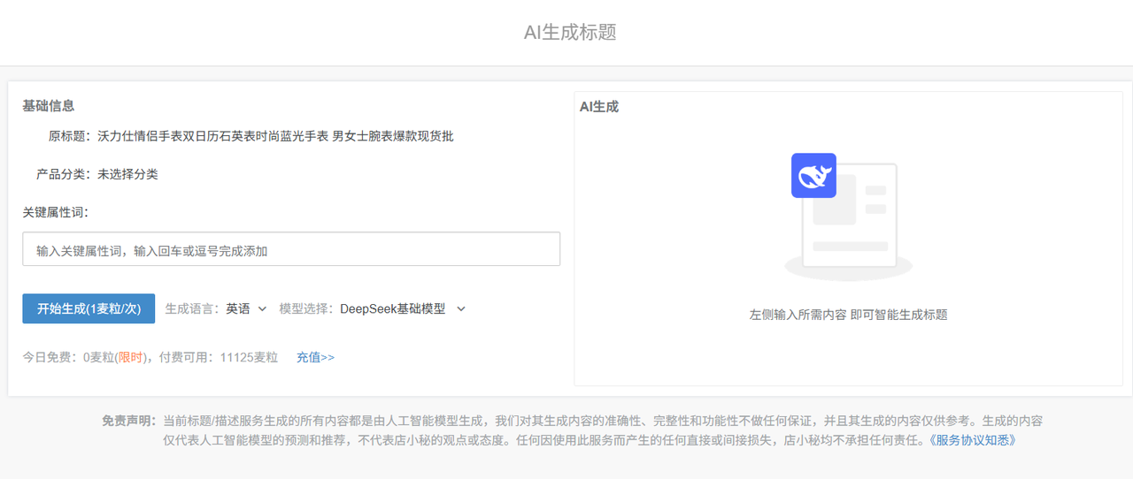The height and width of the screenshot is (479, 1133).
Task: Click the 付费可用：11125麦粒 balance text
Action: pyautogui.click(x=219, y=357)
